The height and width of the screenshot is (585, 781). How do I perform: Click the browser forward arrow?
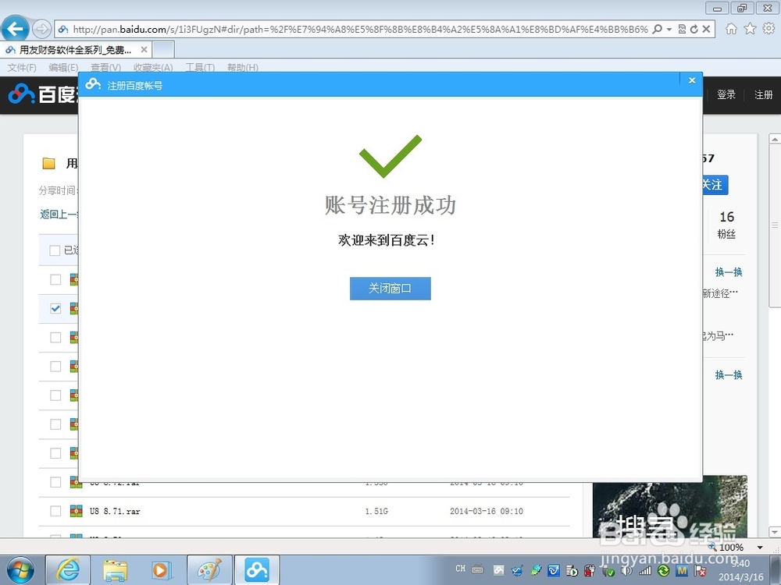pos(41,30)
